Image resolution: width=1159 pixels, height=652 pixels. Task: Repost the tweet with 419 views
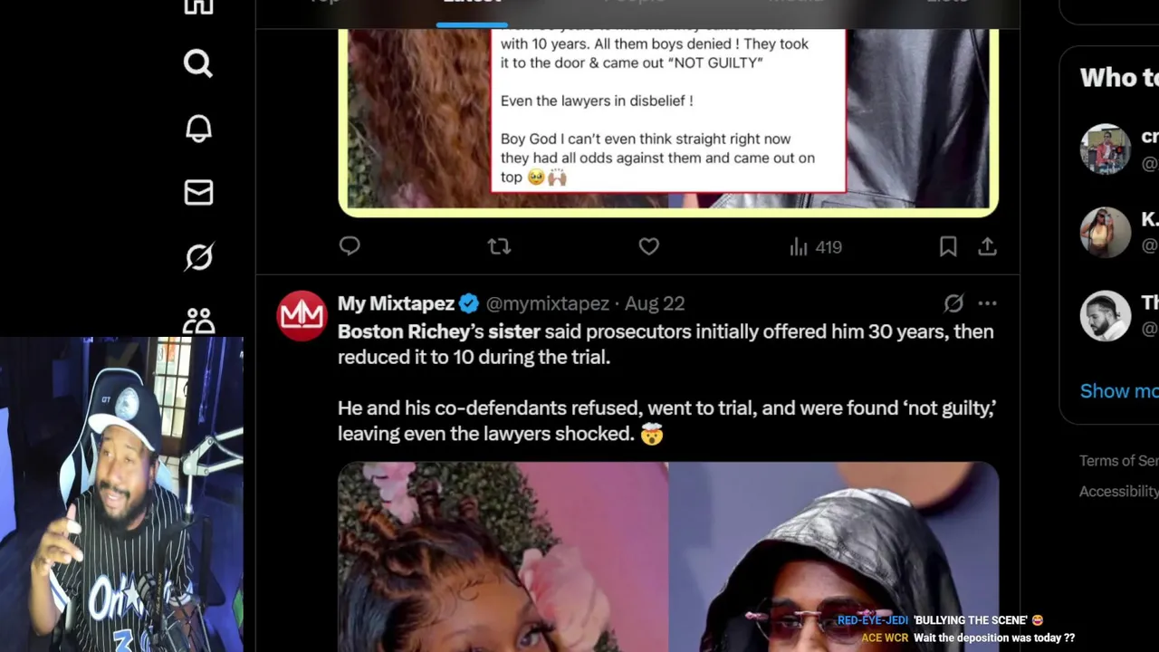pos(499,246)
